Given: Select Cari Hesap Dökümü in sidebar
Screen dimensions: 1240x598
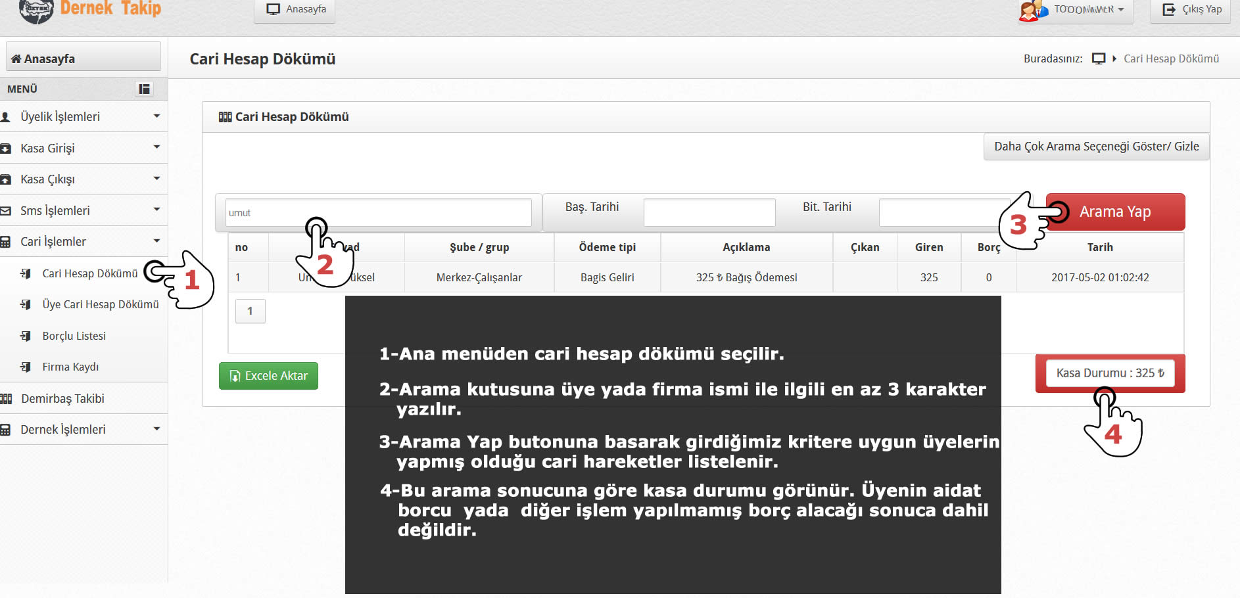Looking at the screenshot, I should click(89, 273).
